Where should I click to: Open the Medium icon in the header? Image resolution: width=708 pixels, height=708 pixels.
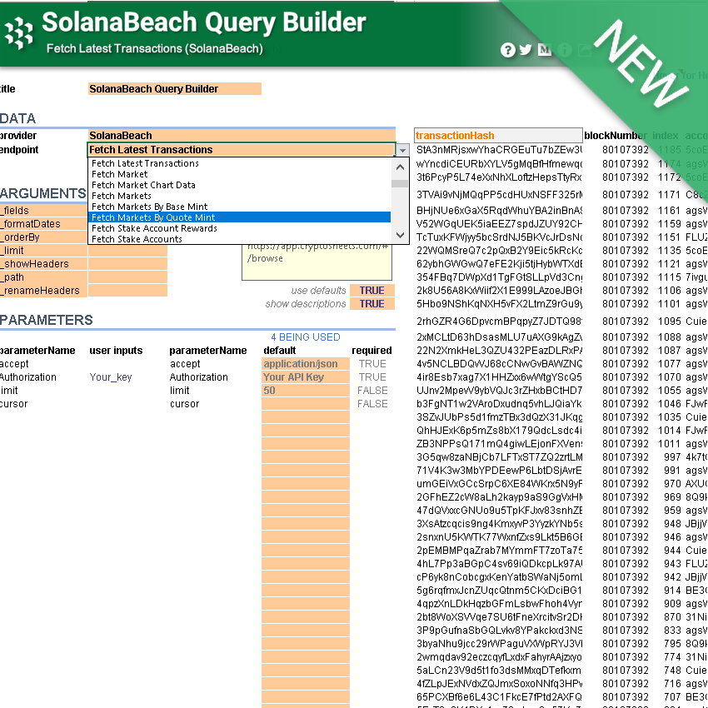pos(545,50)
